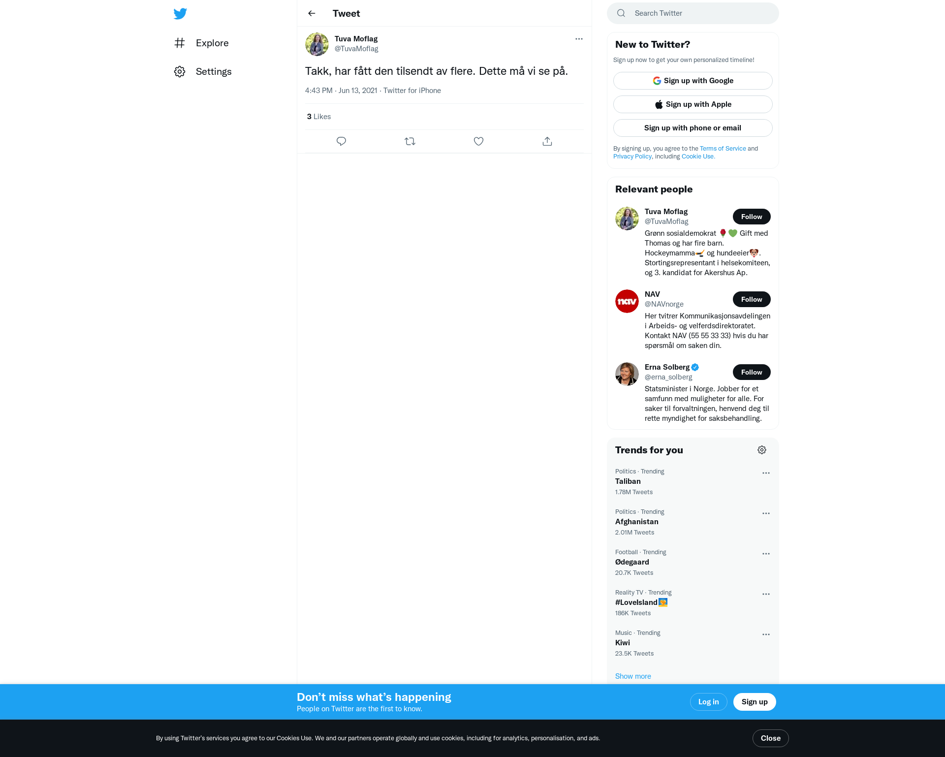Open Explore from the sidebar
The height and width of the screenshot is (757, 945).
click(201, 43)
